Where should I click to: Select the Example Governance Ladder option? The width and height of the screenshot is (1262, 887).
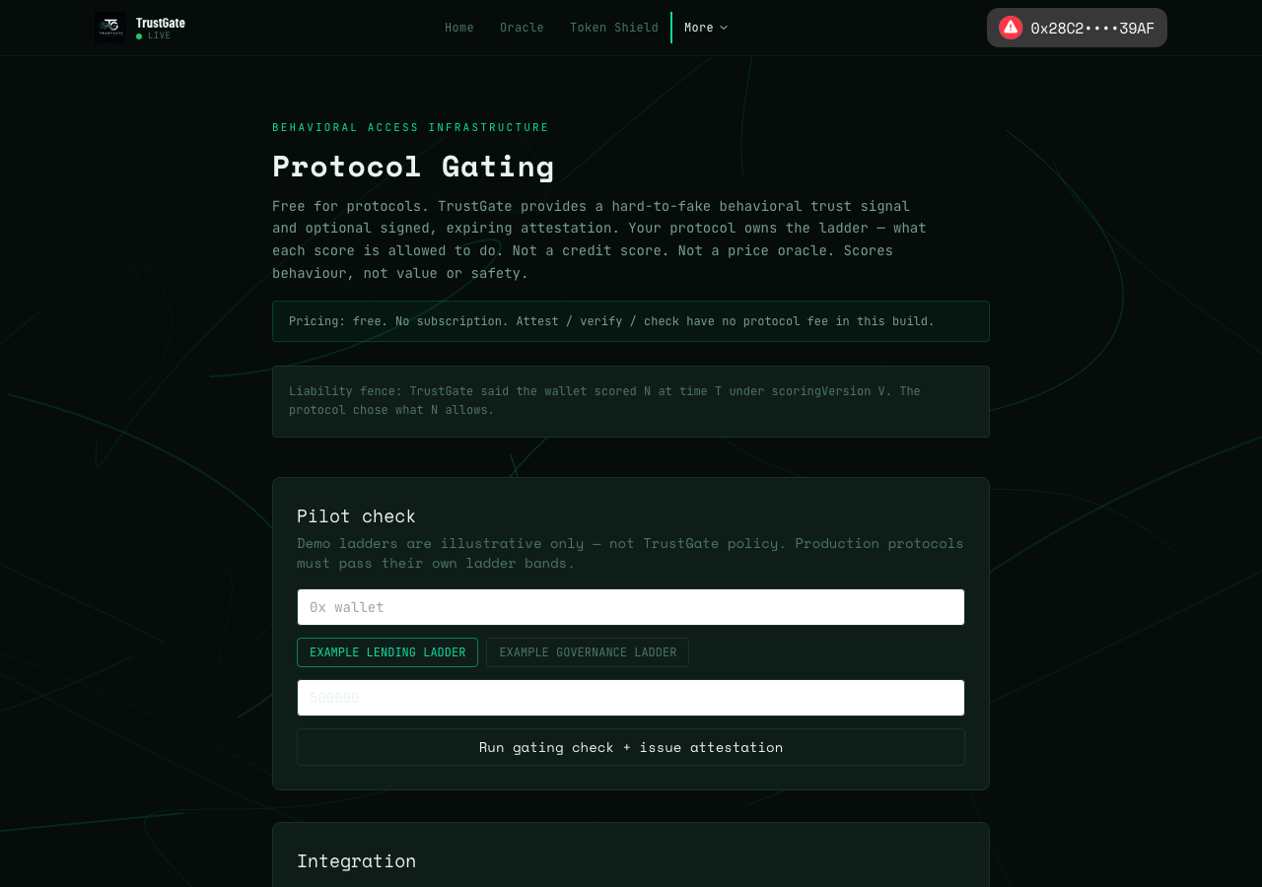coord(588,652)
